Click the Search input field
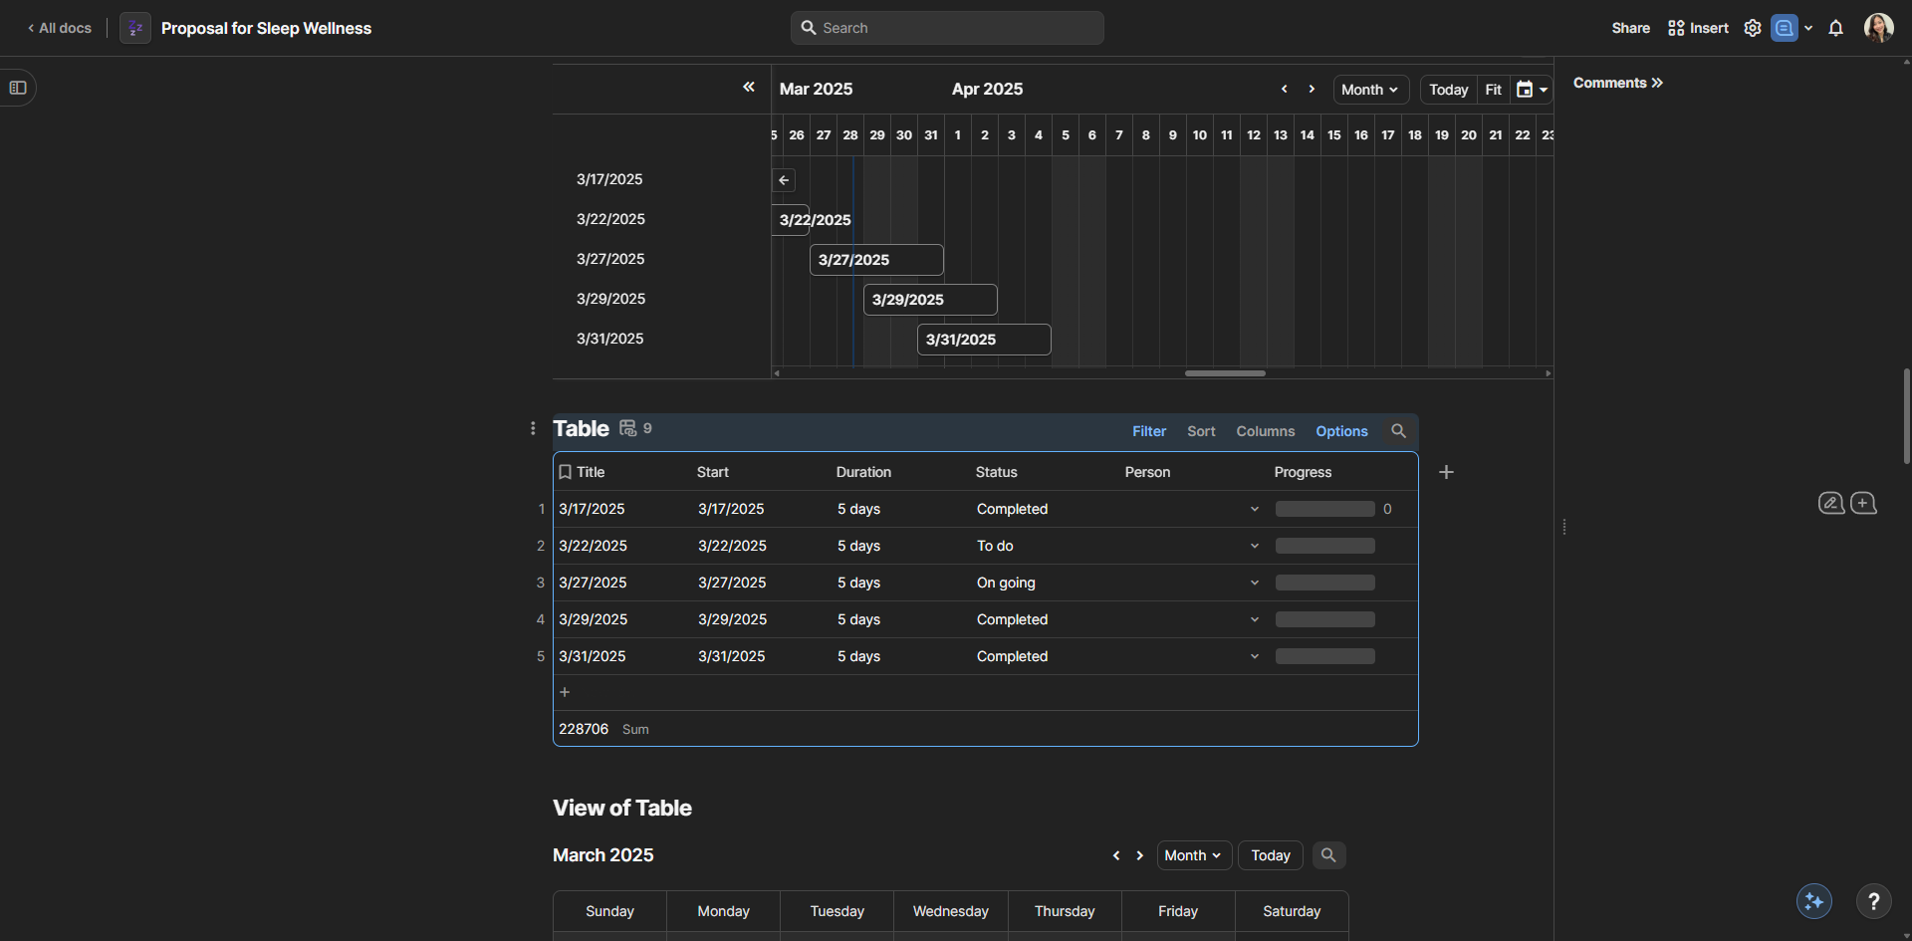 tap(947, 28)
